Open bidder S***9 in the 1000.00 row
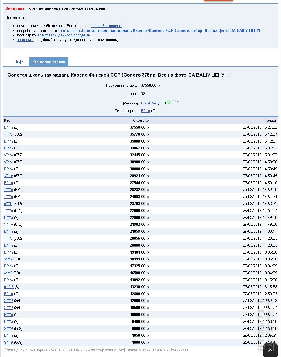 tap(8, 343)
